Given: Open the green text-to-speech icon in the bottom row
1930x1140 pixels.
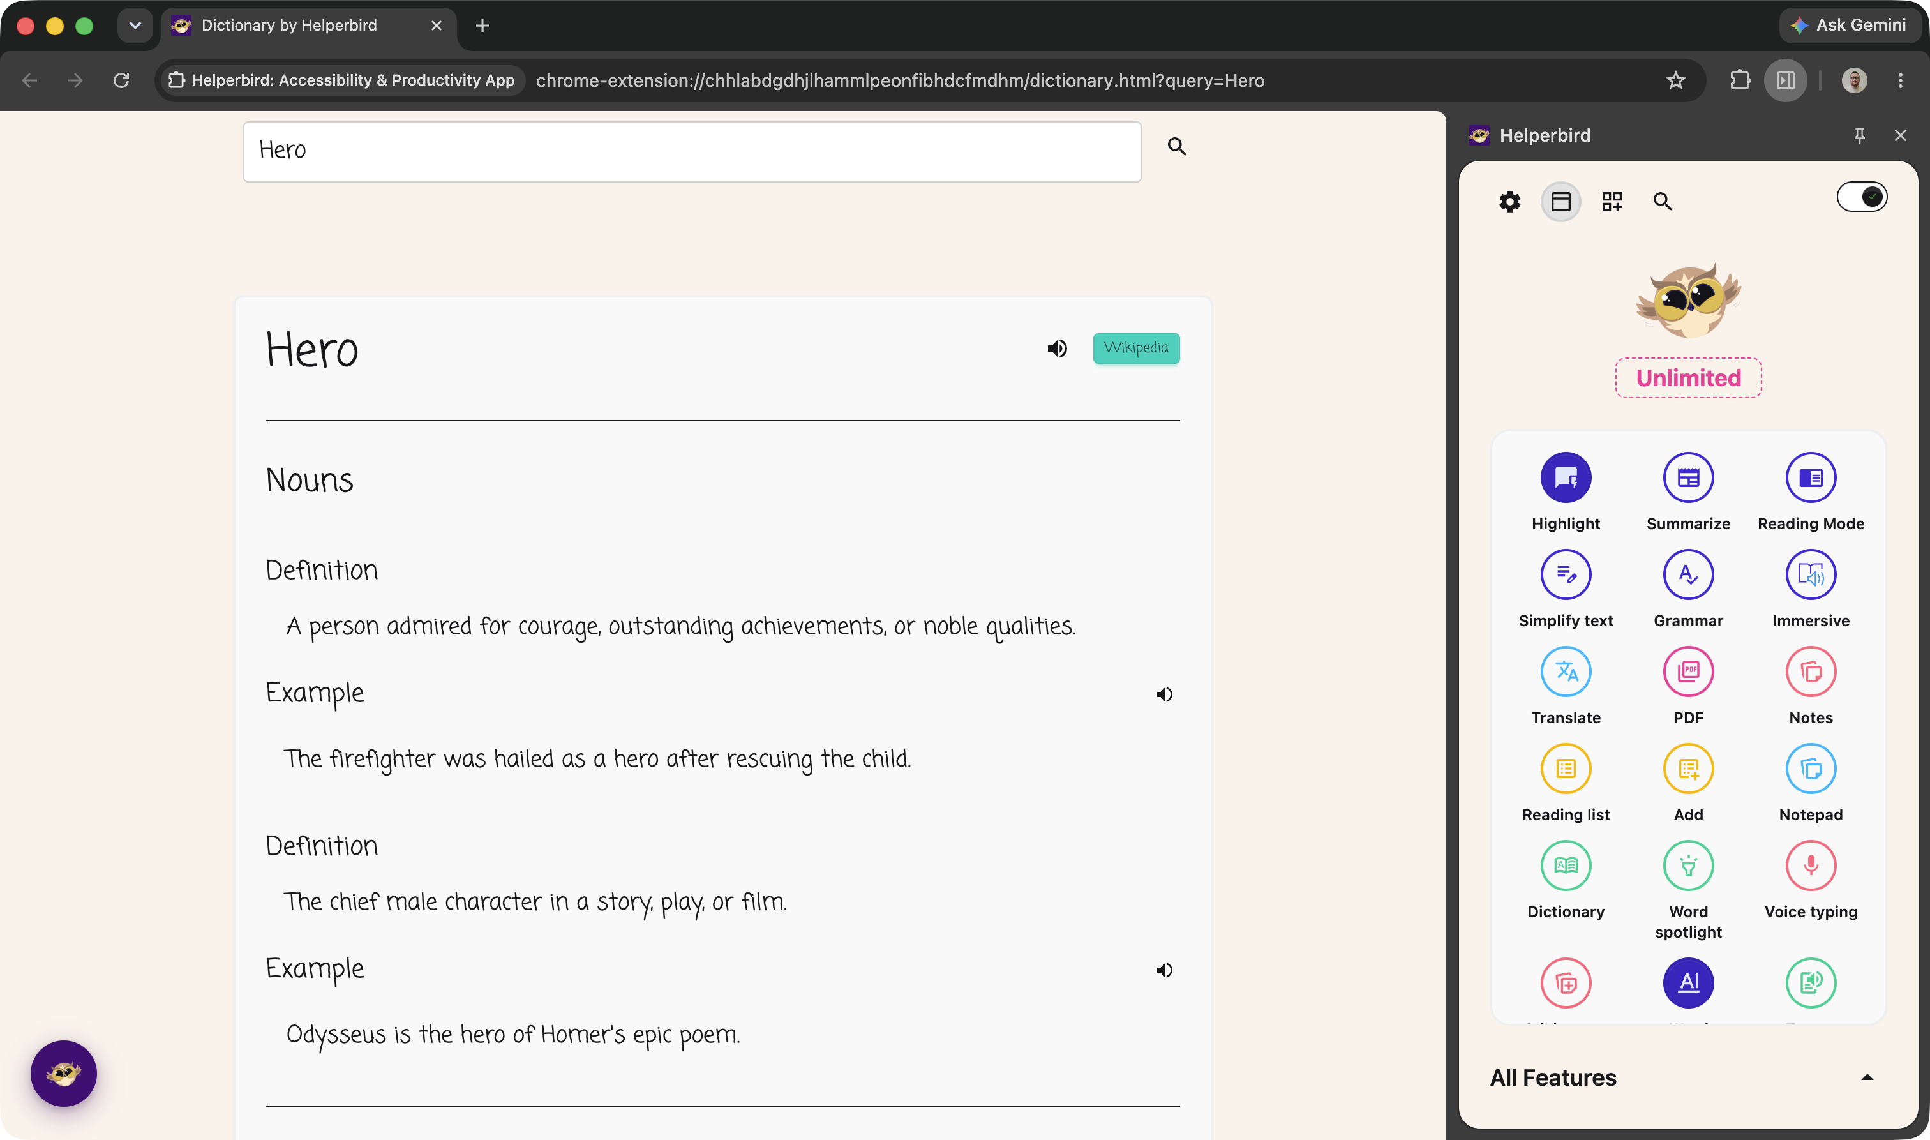Looking at the screenshot, I should click(x=1810, y=982).
